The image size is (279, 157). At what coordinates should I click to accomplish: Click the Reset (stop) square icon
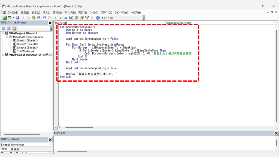coord(65,18)
